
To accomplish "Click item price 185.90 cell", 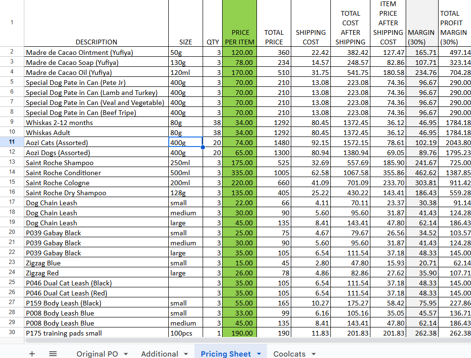I will pos(388,163).
